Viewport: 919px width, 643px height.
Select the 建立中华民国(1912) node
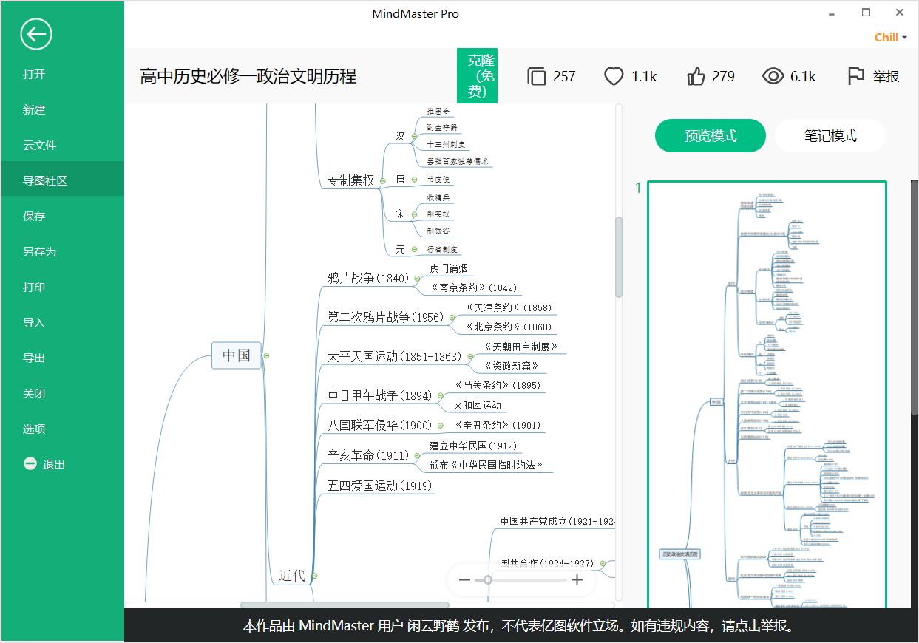[473, 446]
